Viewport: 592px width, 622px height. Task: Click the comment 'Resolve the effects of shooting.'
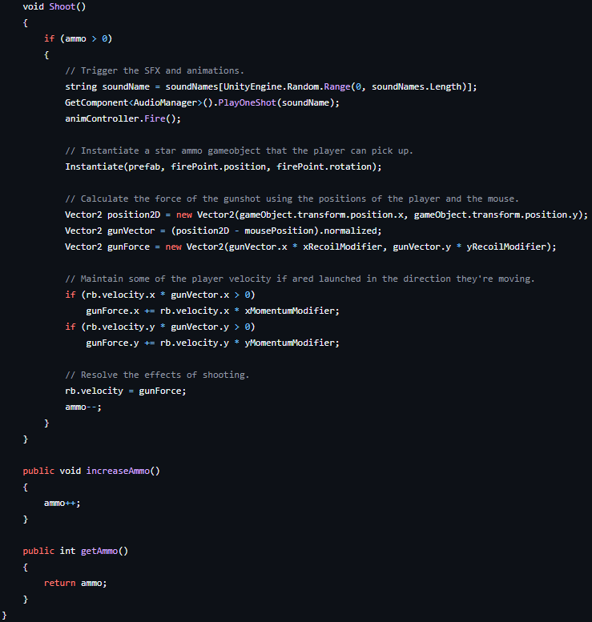(157, 375)
